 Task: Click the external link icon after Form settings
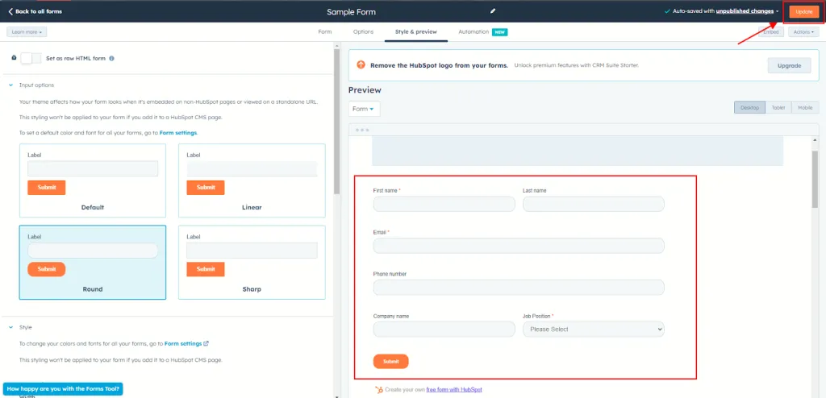point(206,343)
